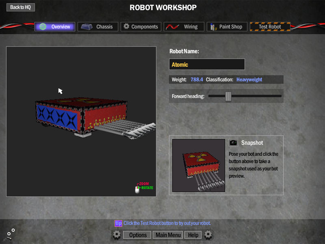Click the gear icon right of Help
This screenshot has width=325, height=244.
pyautogui.click(x=208, y=235)
